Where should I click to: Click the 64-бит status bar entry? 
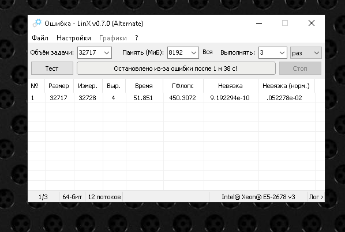point(72,197)
